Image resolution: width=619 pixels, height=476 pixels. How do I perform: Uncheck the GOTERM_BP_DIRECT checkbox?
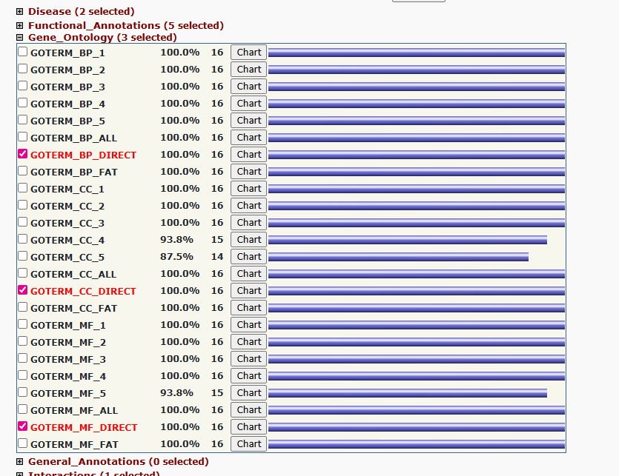point(23,154)
